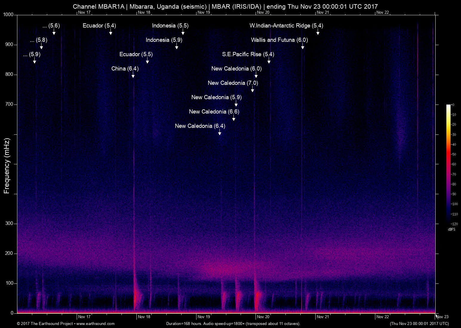Click the 200 tick label on the frequency axis
Image resolution: width=461 pixels, height=328 pixels.
[10, 253]
